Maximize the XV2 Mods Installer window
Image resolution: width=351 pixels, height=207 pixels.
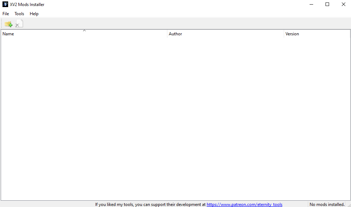click(327, 4)
